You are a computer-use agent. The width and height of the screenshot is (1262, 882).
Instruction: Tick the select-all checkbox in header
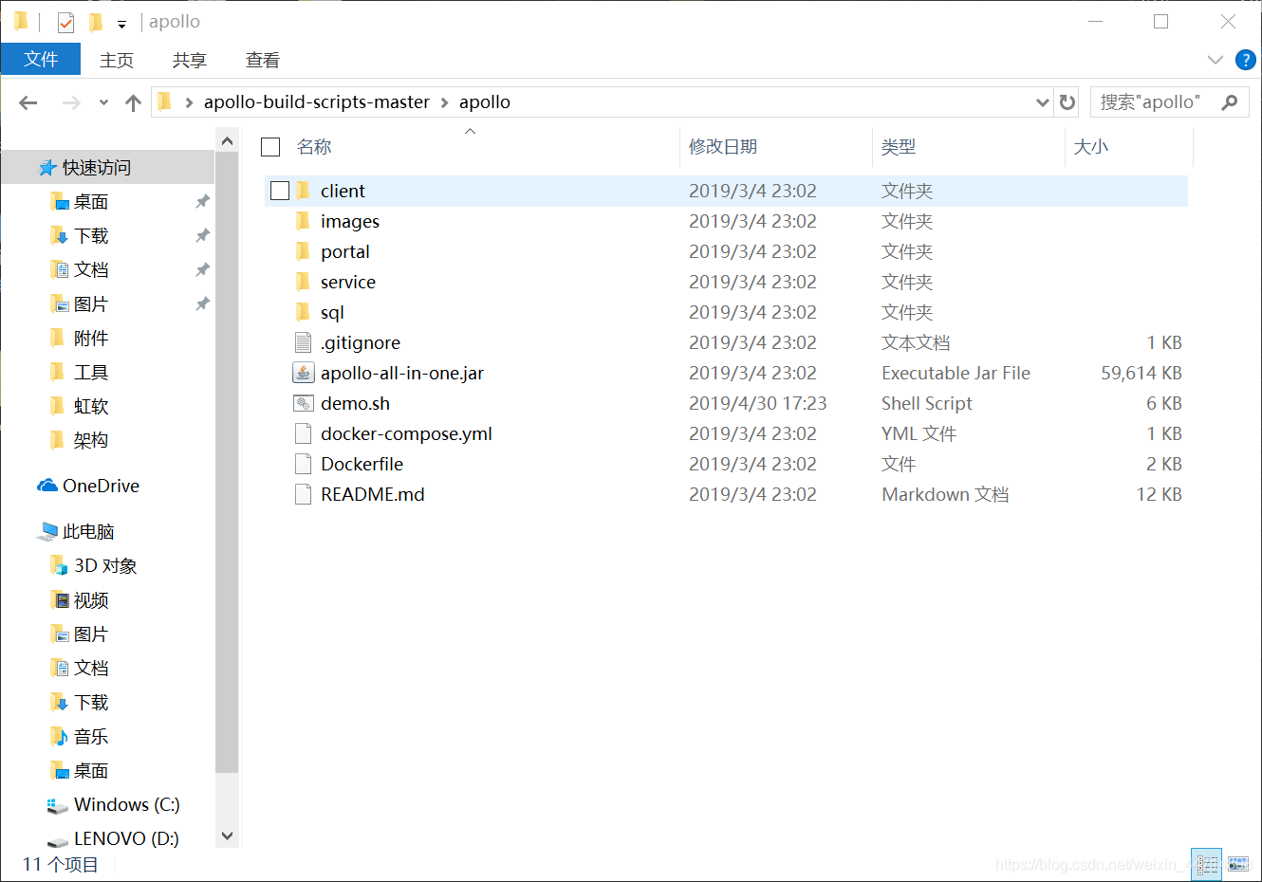click(270, 147)
